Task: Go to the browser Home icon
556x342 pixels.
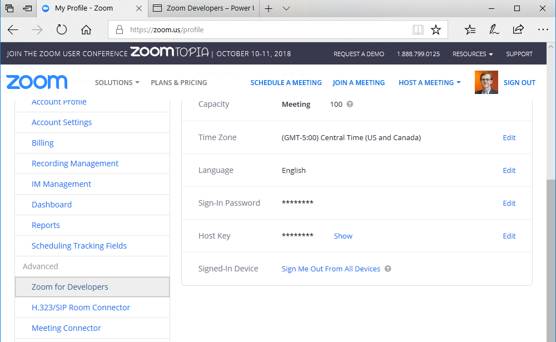Action: 86,29
